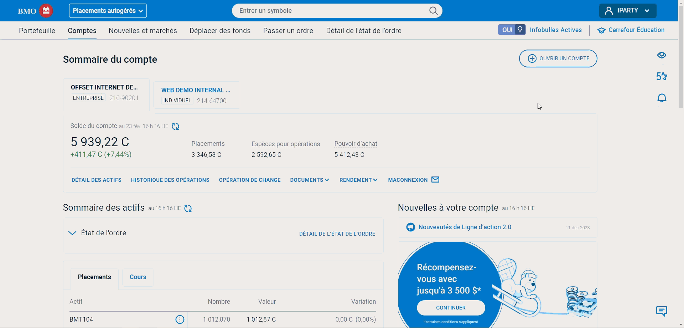Click the MaConnexion envelope icon
This screenshot has height=328, width=684.
pyautogui.click(x=435, y=180)
